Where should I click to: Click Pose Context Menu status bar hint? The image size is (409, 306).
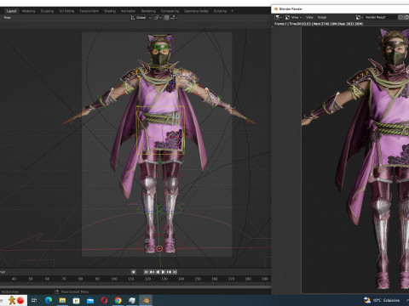pyautogui.click(x=75, y=292)
